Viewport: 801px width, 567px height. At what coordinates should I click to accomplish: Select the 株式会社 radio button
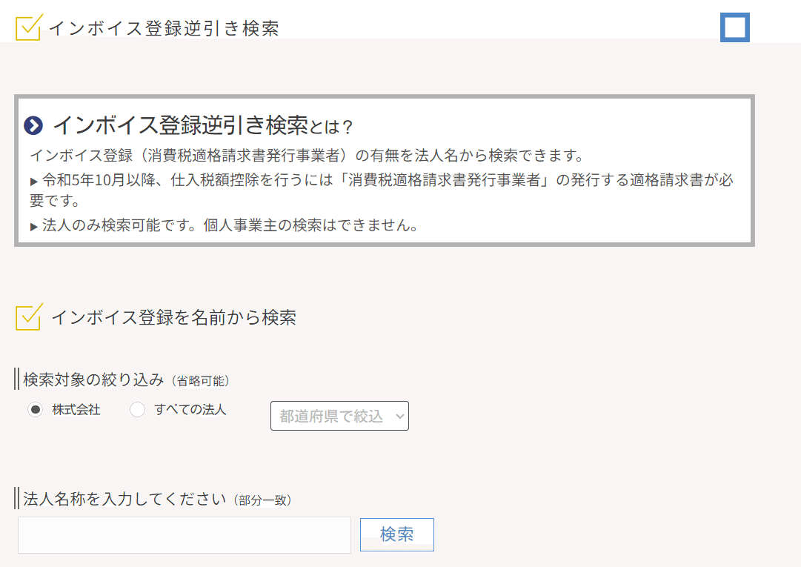tap(35, 410)
